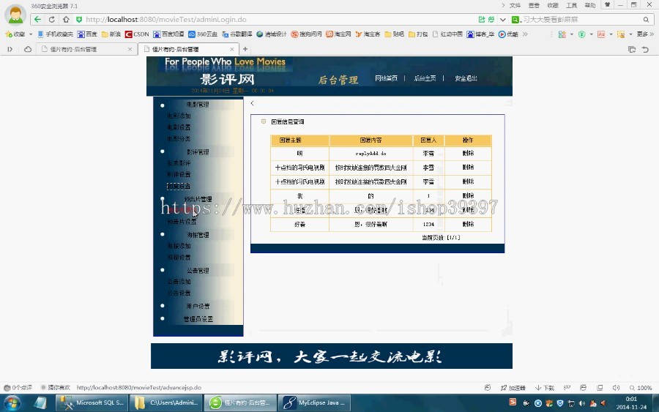Open 电影分类 in the sidebar
659x412 pixels.
(179, 138)
